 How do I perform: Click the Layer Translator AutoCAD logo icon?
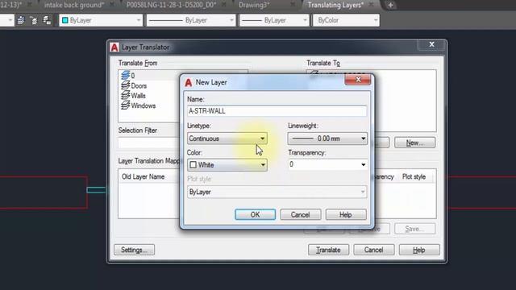point(114,48)
